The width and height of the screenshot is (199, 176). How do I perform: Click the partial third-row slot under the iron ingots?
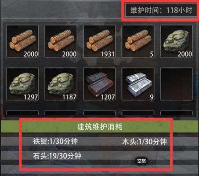pos(138,113)
